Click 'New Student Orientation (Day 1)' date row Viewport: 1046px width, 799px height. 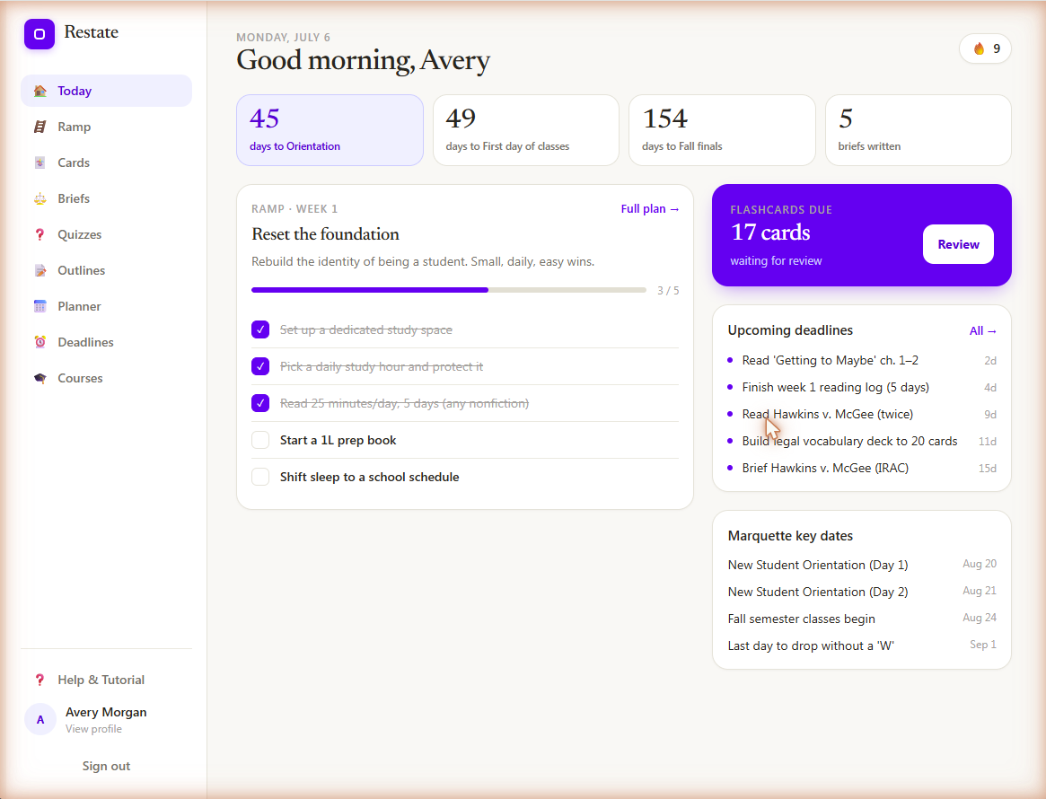(862, 565)
